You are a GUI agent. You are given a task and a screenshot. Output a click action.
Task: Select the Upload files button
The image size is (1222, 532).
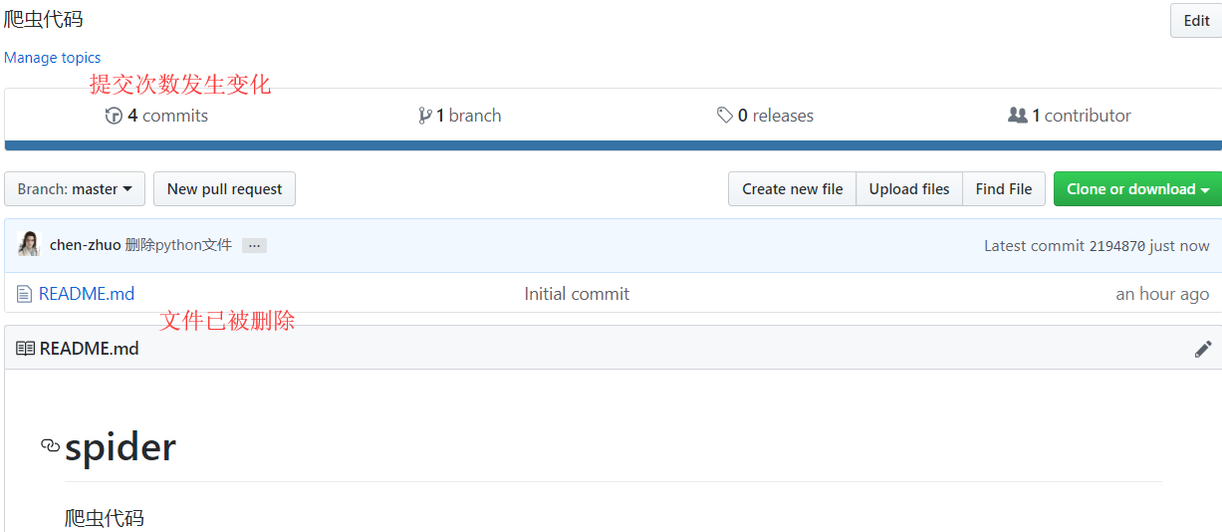[x=908, y=189]
